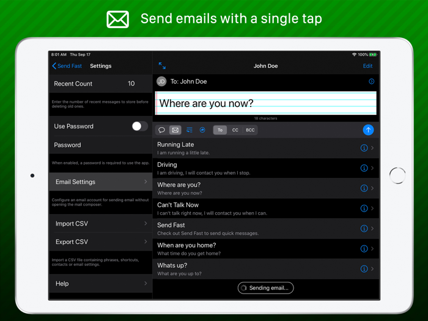Tap the fullscreen expand arrows icon

[162, 66]
